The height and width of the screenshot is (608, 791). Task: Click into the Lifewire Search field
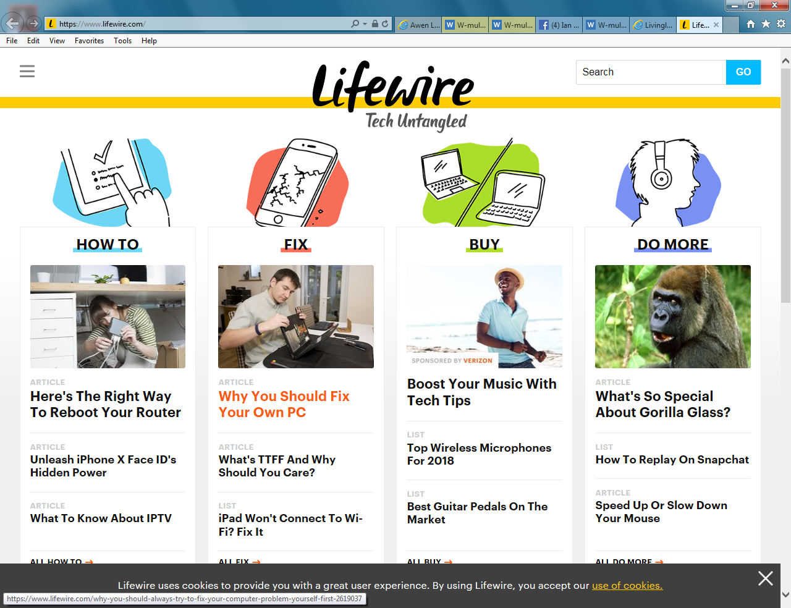click(x=651, y=72)
